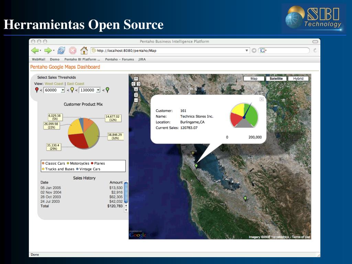Open the Demo bookmark
The image size is (352, 264).
55,59
